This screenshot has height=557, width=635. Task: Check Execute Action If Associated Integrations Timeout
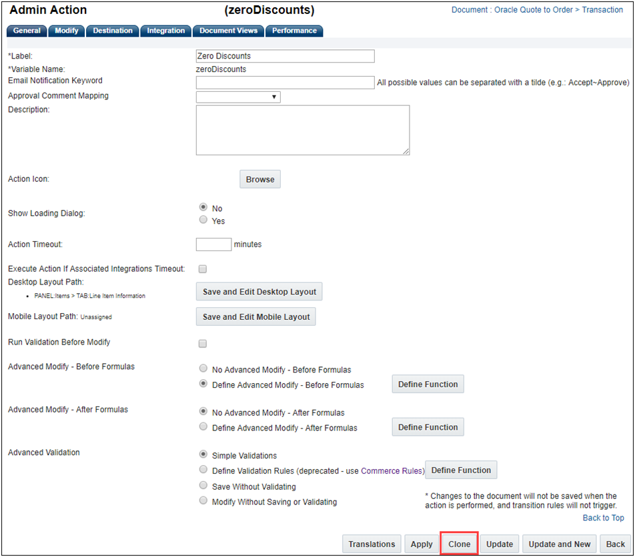tap(203, 269)
